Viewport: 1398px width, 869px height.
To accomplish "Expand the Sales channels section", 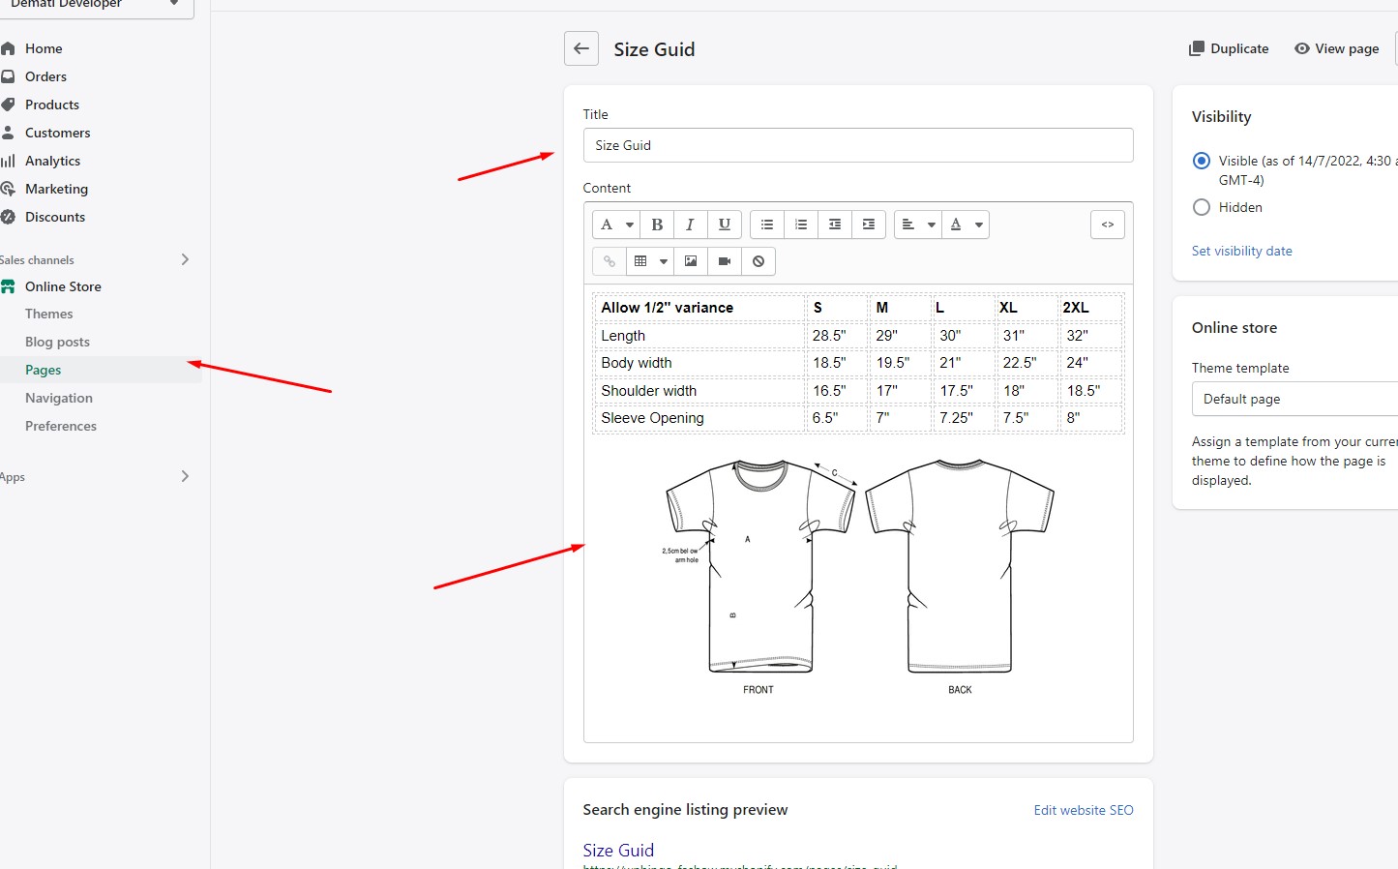I will (x=185, y=259).
